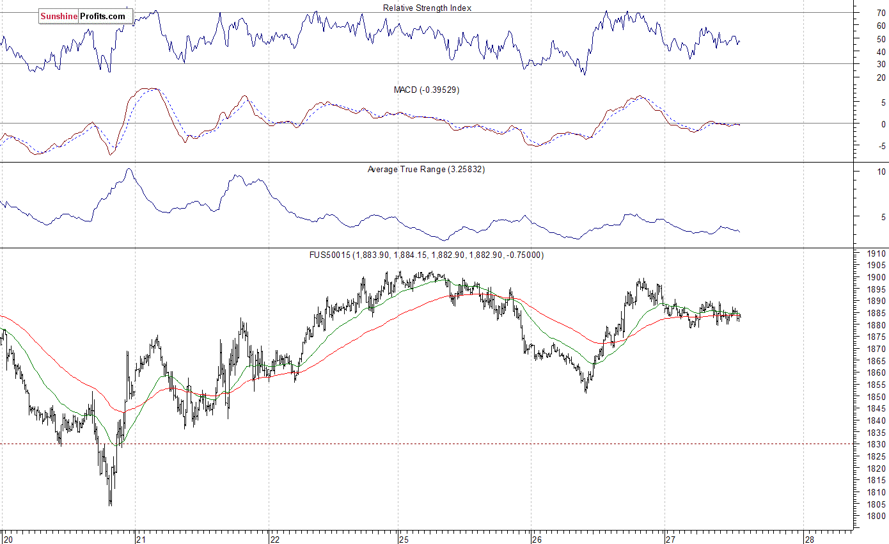Click the MACD axis value 0
The height and width of the screenshot is (544, 889).
tap(883, 124)
